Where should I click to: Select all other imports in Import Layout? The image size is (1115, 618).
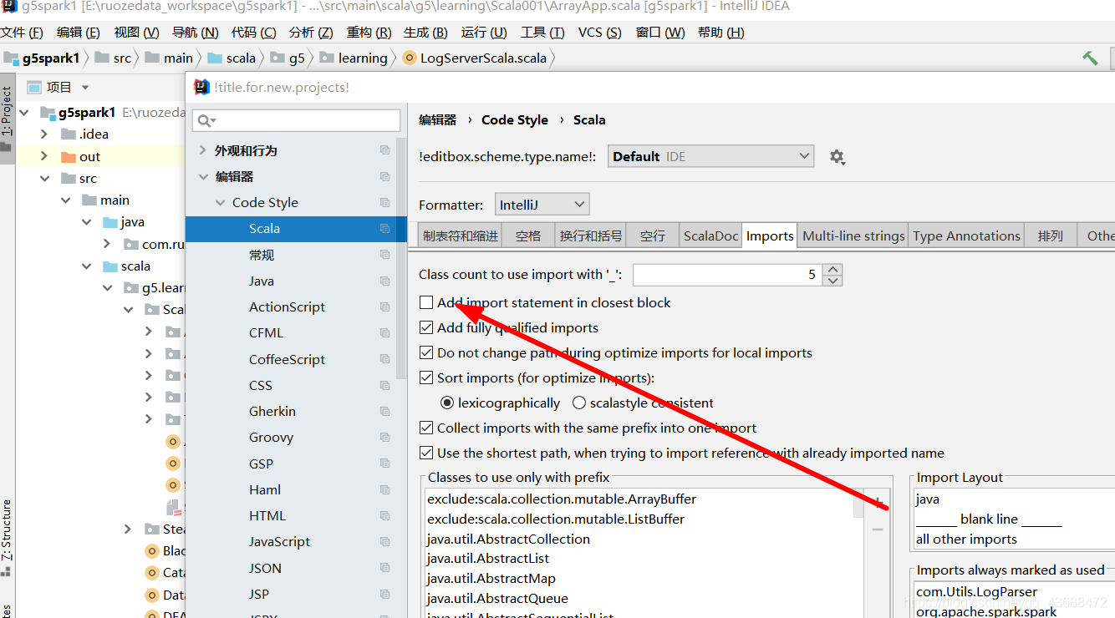point(966,539)
